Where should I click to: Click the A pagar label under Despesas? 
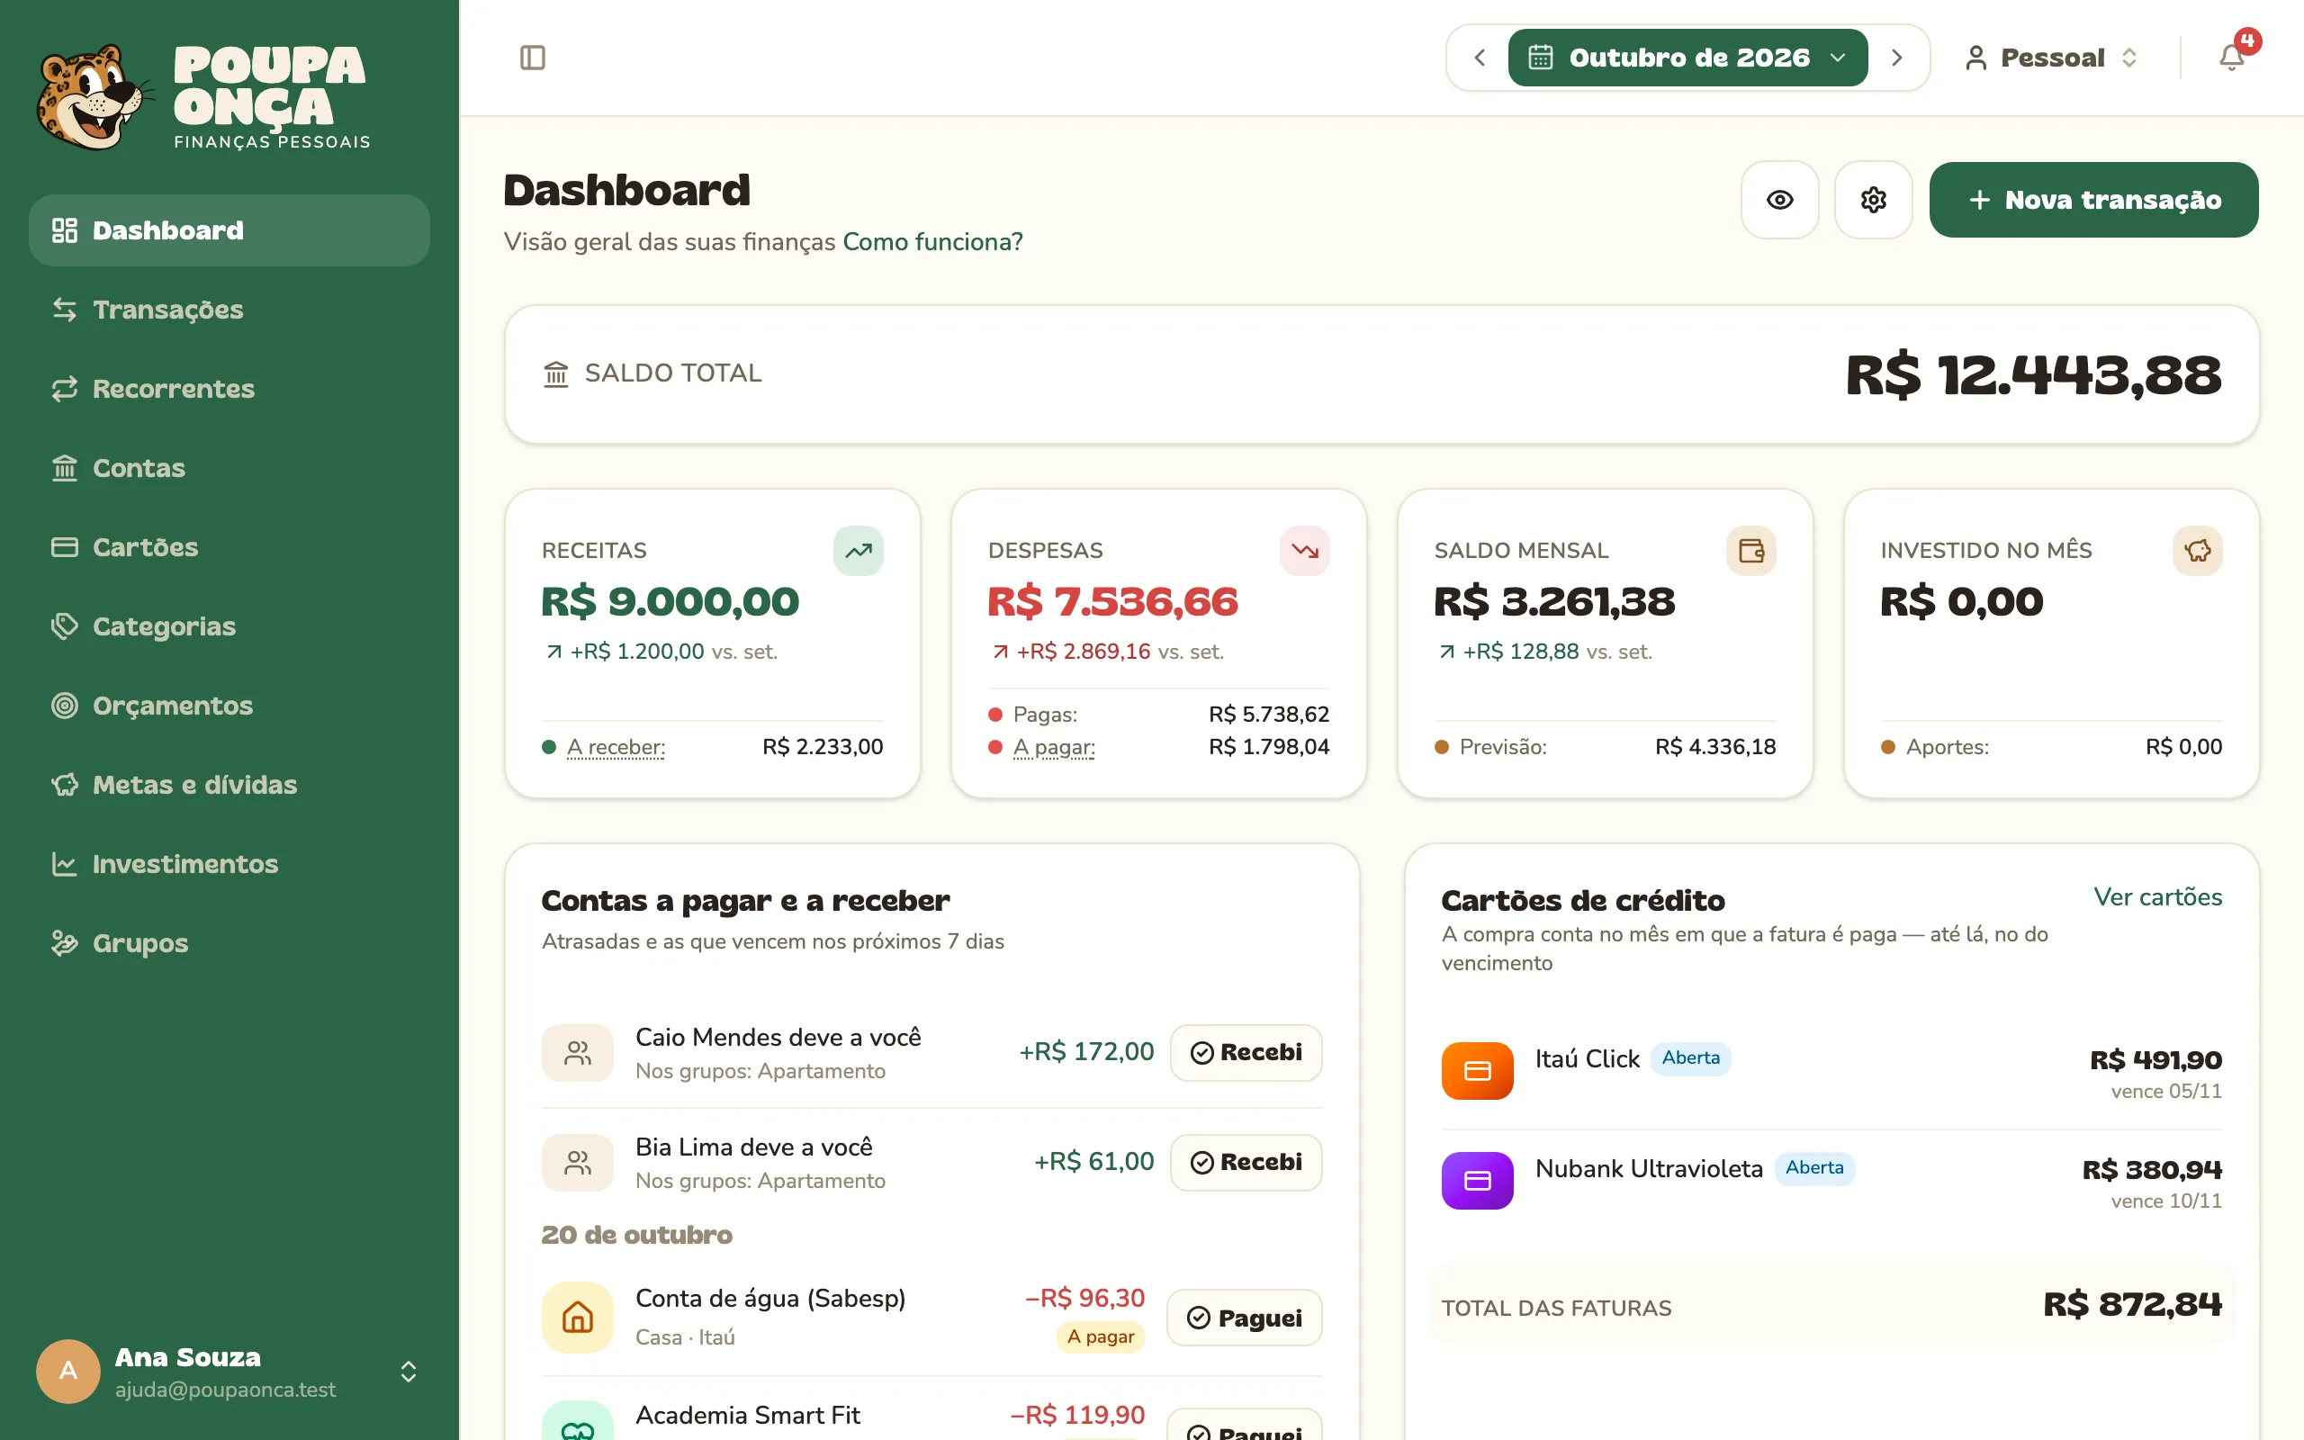(x=1054, y=748)
